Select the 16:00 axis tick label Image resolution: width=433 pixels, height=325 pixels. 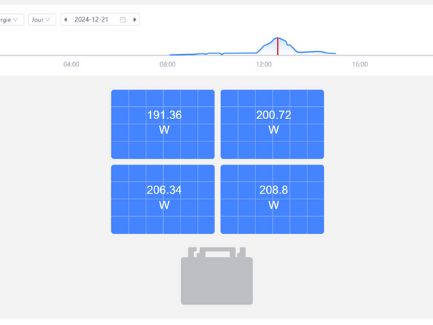pos(359,64)
